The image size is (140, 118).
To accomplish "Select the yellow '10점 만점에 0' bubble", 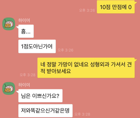I will click(x=116, y=7).
